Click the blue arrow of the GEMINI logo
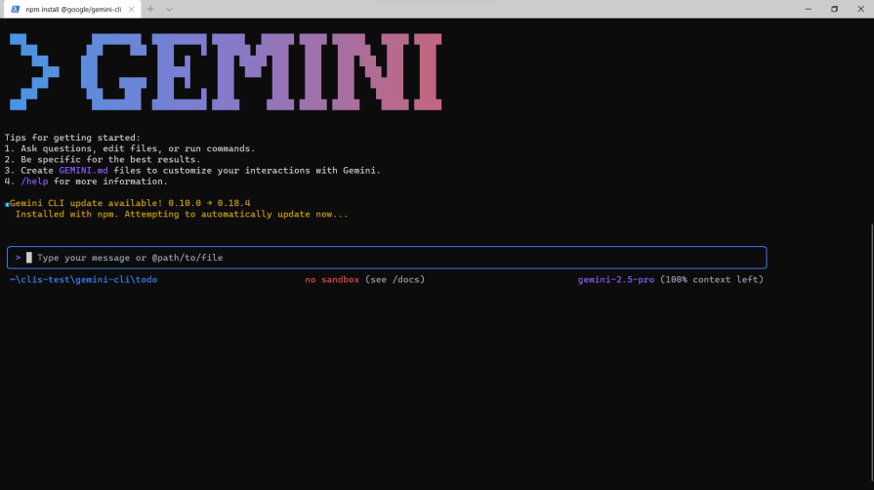 click(x=33, y=71)
